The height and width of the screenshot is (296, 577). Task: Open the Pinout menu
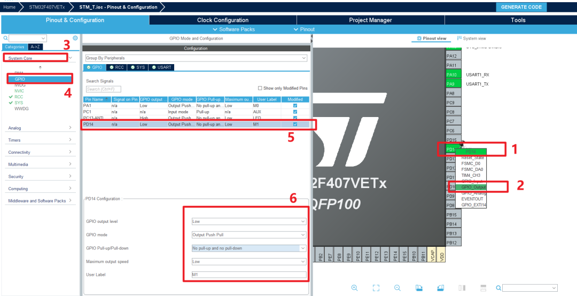tap(305, 29)
